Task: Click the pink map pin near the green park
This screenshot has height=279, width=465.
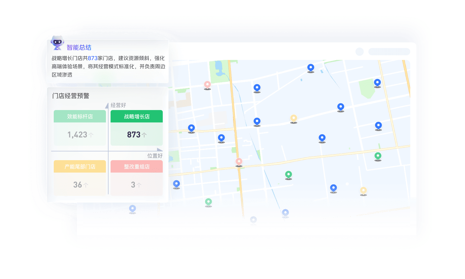Action: [x=207, y=85]
